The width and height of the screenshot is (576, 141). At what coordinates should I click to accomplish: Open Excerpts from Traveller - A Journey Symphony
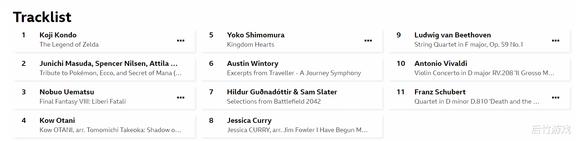(294, 73)
